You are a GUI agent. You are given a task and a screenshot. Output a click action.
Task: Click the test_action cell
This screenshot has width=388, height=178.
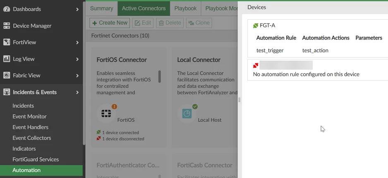315,50
